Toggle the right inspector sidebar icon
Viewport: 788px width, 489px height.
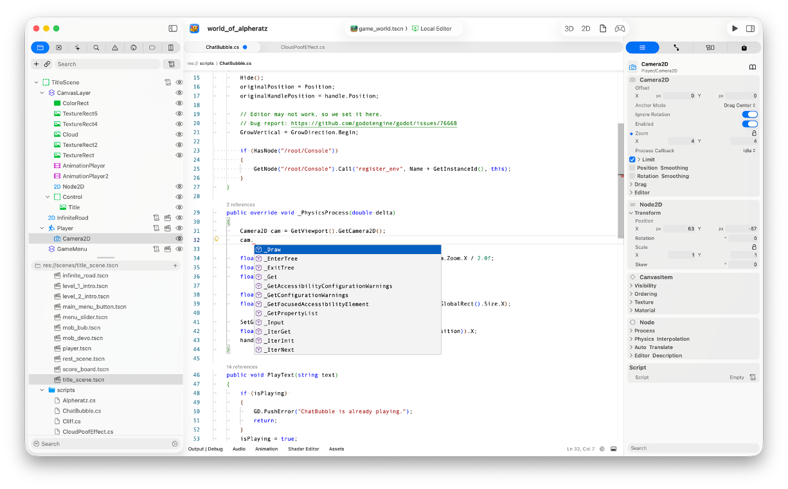pyautogui.click(x=750, y=29)
